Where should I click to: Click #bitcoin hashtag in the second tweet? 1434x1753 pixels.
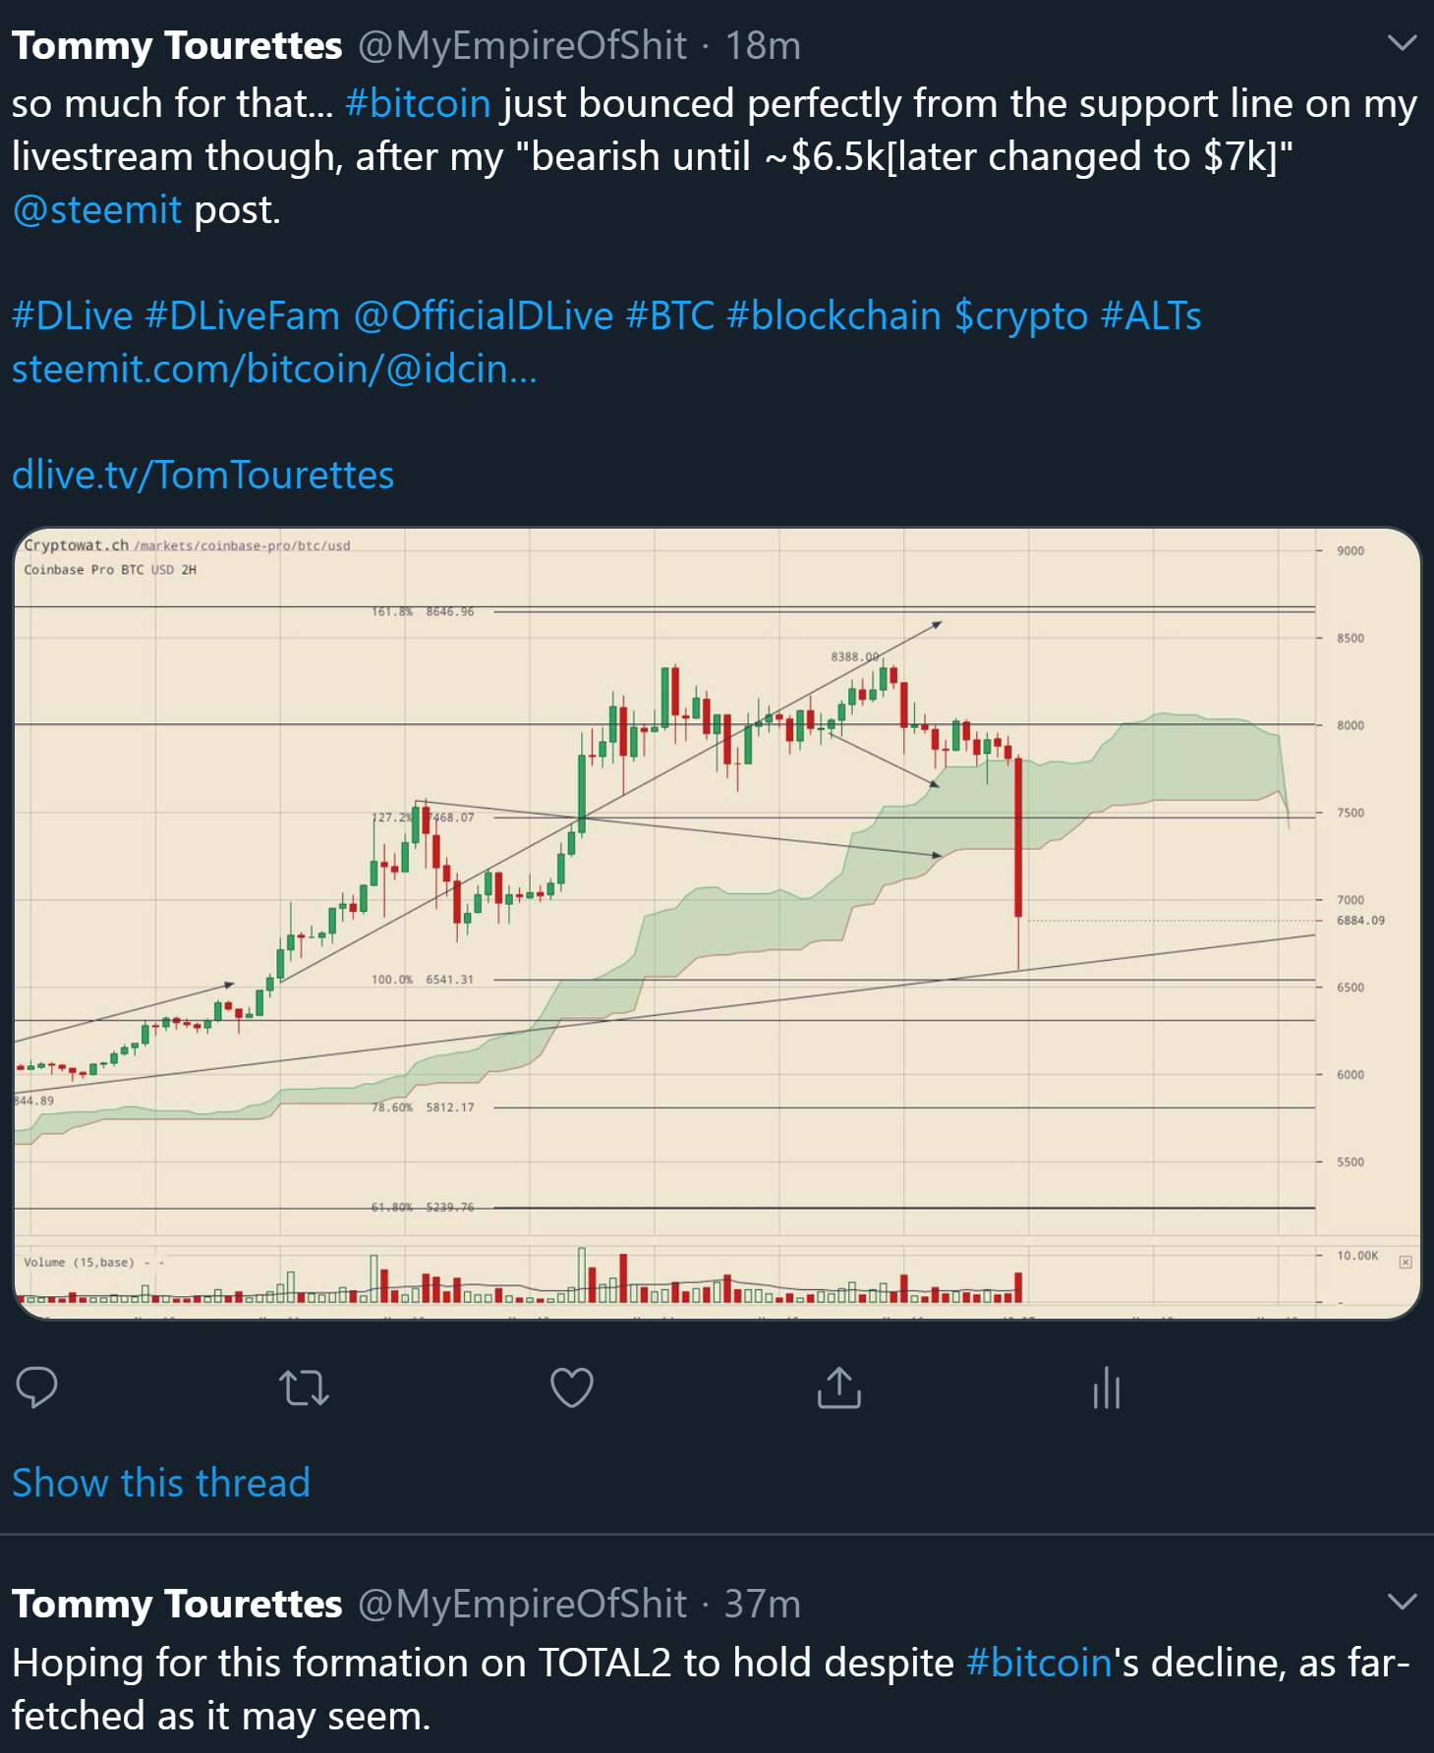click(x=1039, y=1663)
